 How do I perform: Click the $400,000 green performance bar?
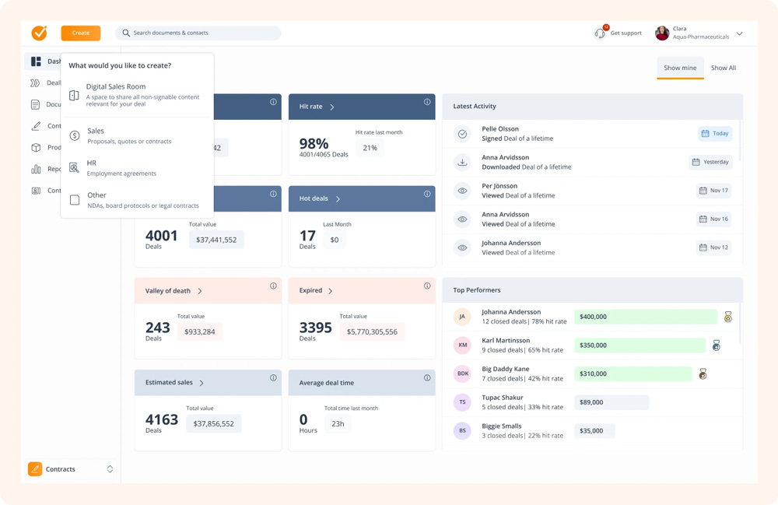(645, 317)
